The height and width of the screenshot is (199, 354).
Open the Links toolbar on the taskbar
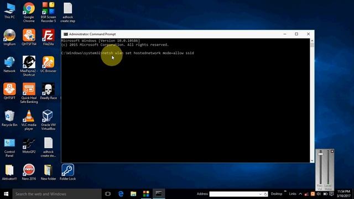coord(293,194)
